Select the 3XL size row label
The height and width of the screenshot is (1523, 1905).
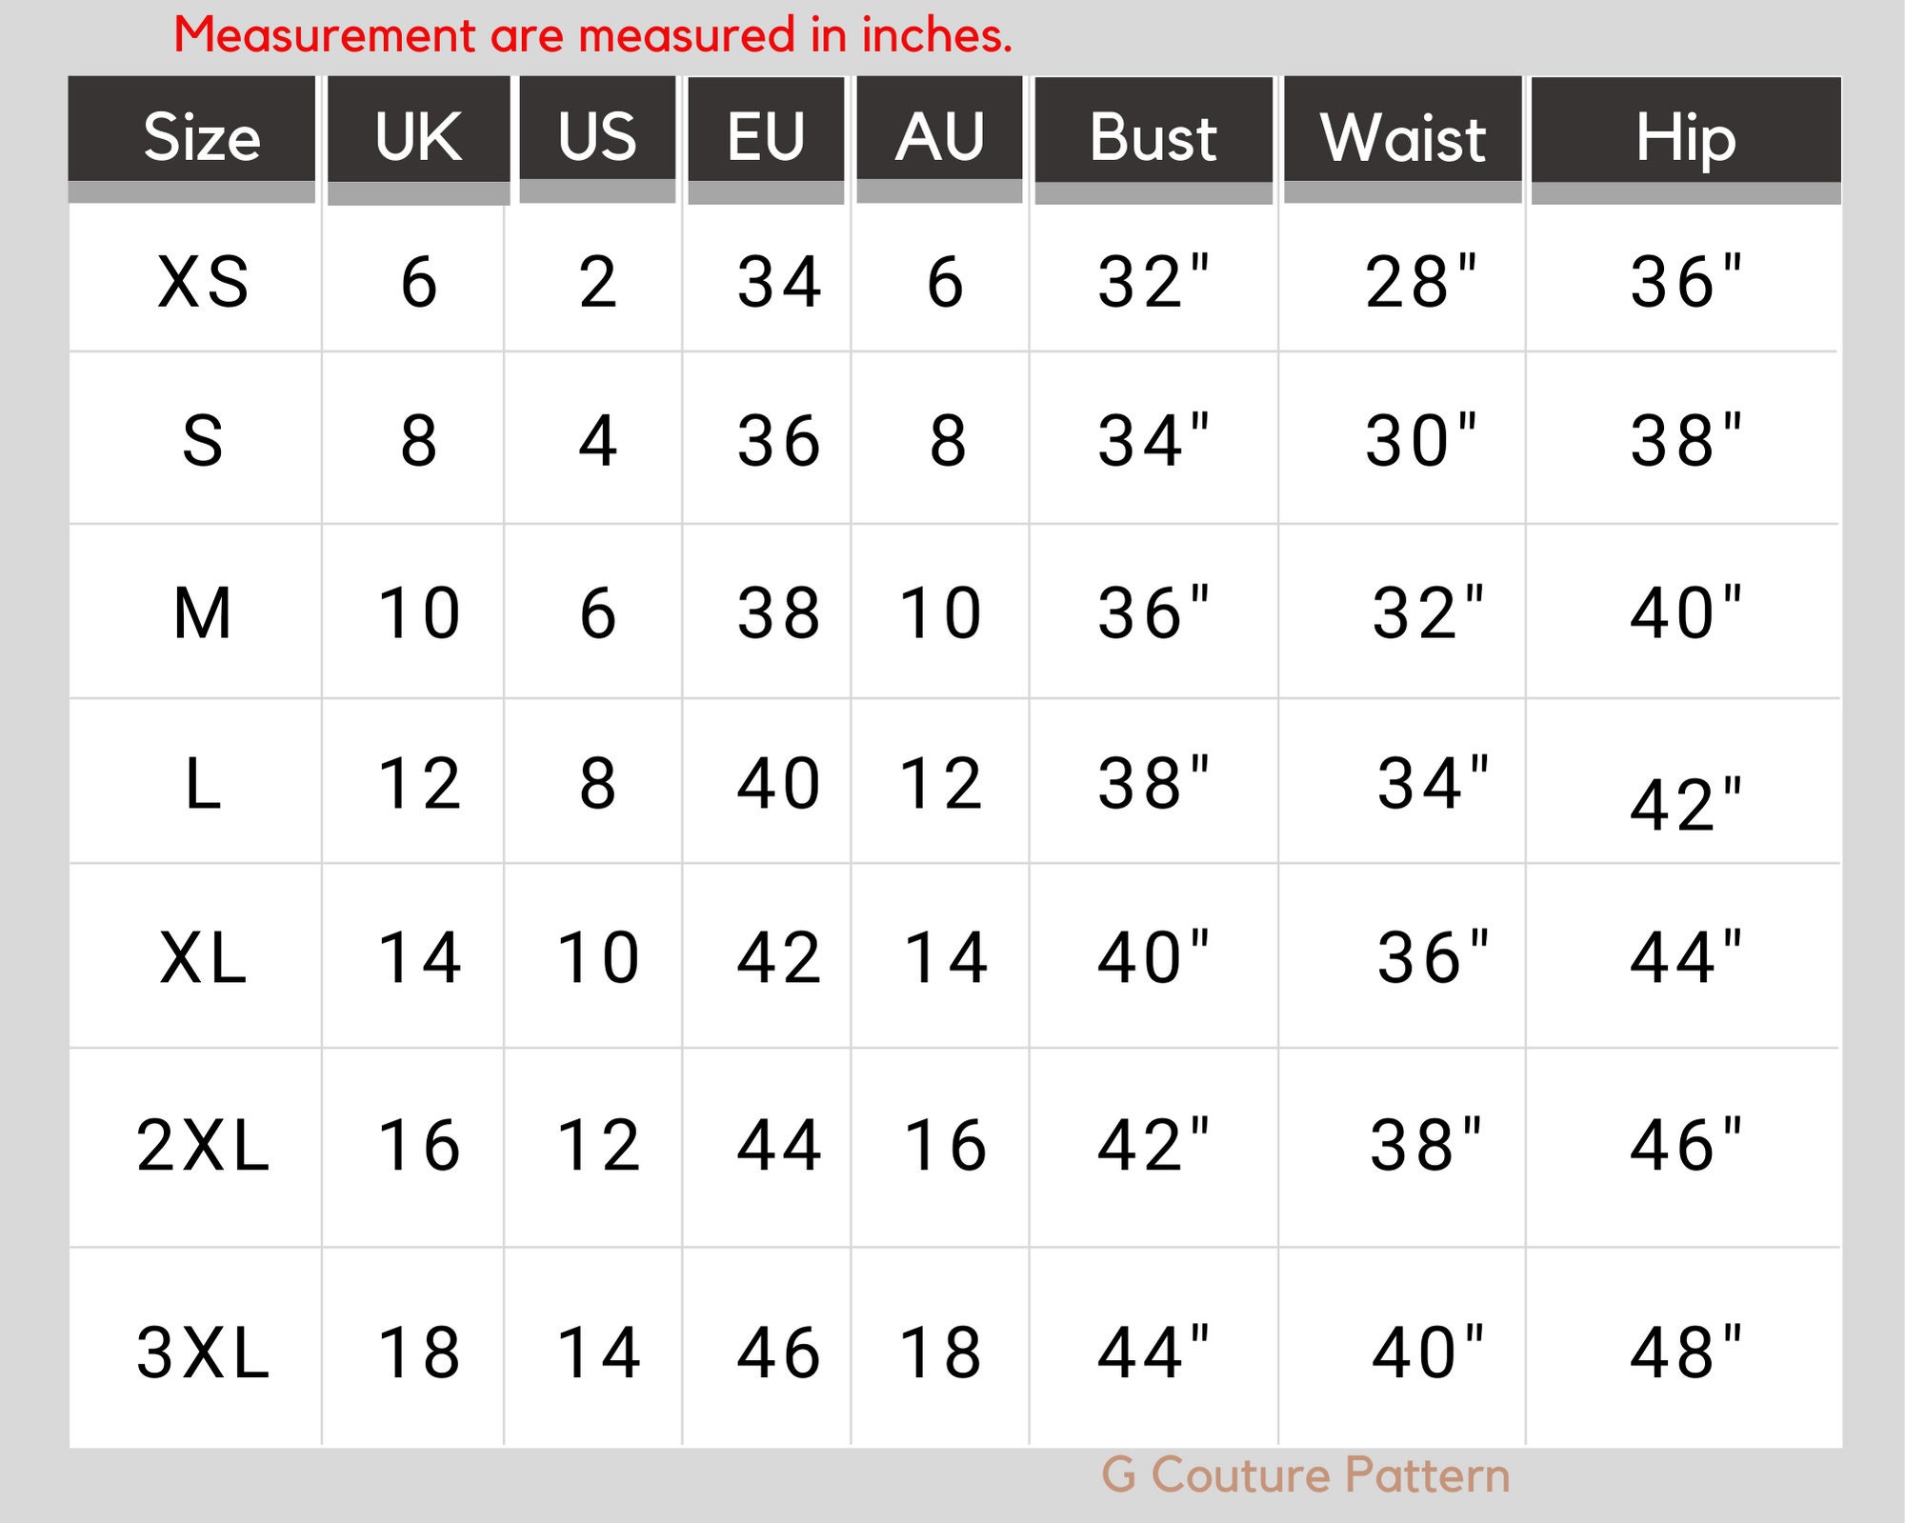203,1353
